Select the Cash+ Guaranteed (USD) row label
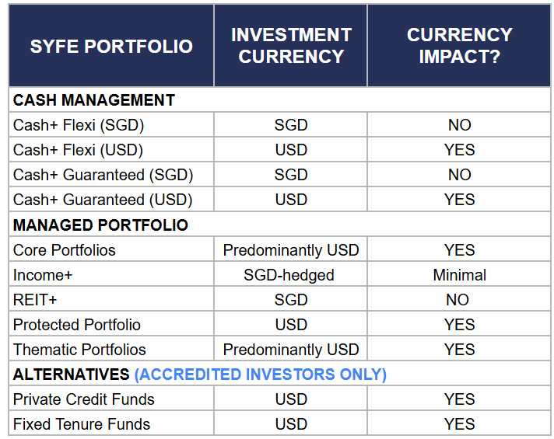This screenshot has width=554, height=439. point(103,200)
